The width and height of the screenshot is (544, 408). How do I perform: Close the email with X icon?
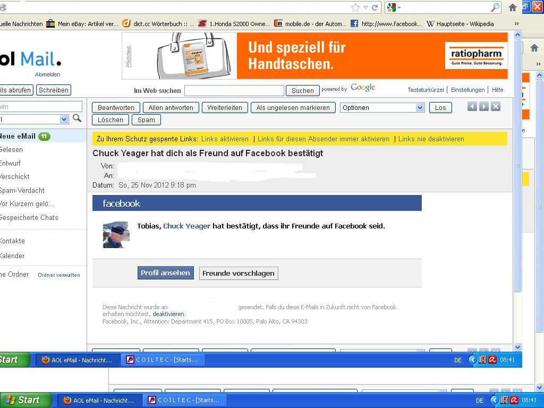495,107
